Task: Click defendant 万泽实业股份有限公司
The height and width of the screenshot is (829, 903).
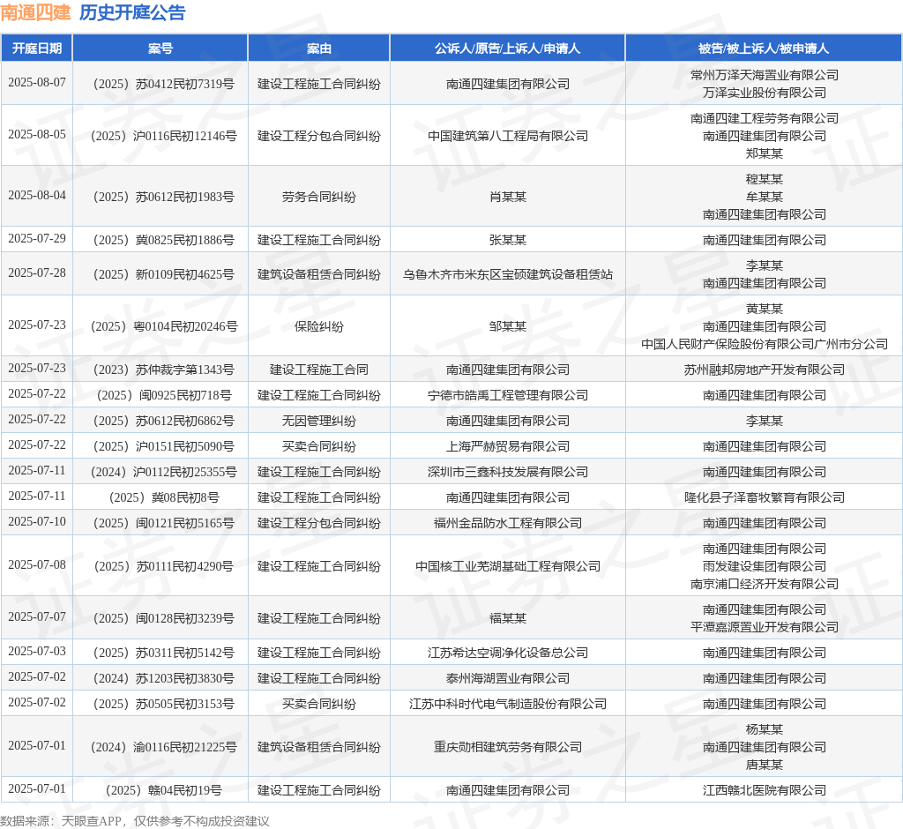Action: tap(765, 93)
